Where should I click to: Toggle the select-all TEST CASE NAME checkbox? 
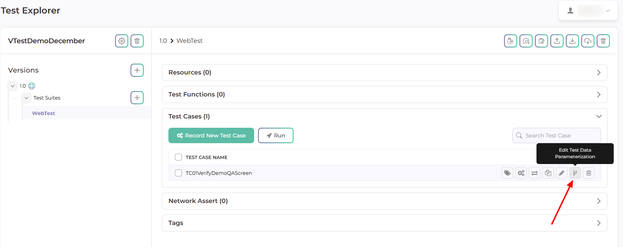tap(178, 157)
